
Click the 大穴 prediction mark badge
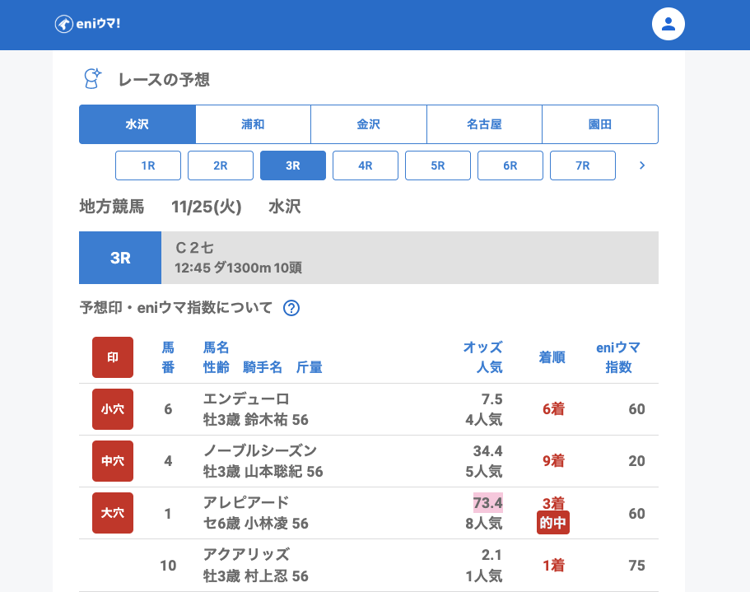[x=113, y=513]
